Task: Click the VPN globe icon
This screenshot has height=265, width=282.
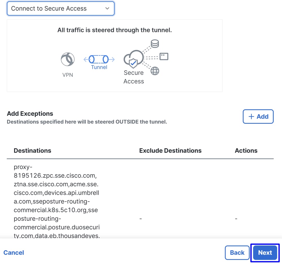Action: coord(68,59)
